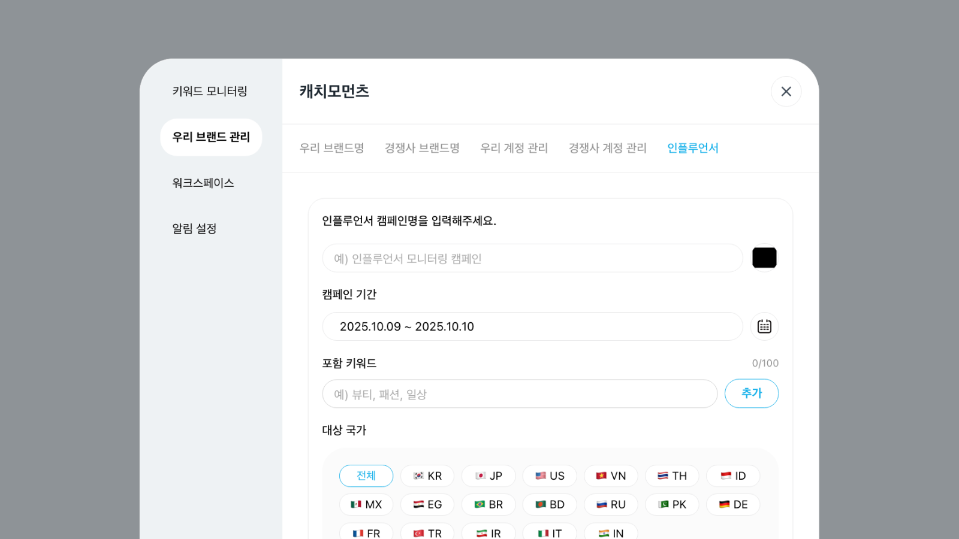959x539 pixels.
Task: Click the 캐치모먼츠 dialog title
Action: (x=334, y=91)
